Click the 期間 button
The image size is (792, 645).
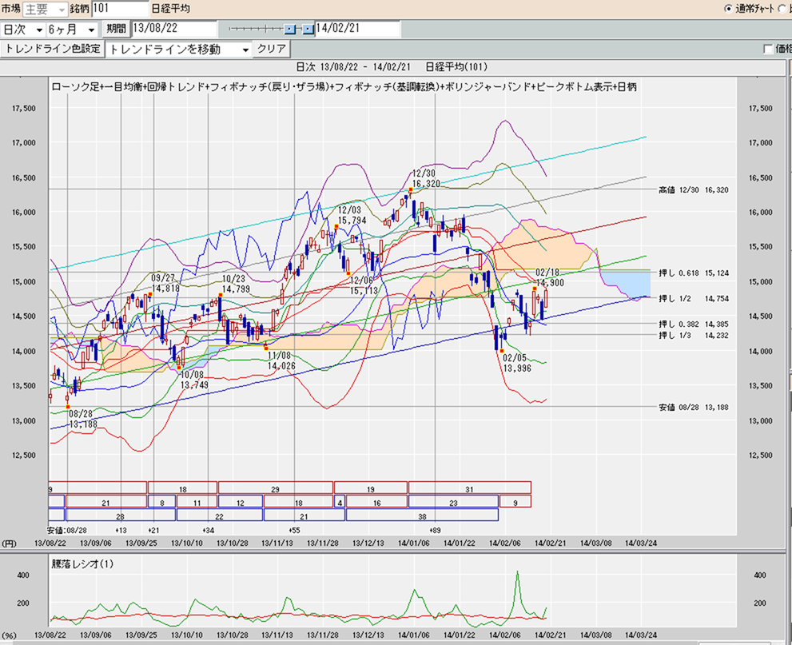click(x=116, y=29)
